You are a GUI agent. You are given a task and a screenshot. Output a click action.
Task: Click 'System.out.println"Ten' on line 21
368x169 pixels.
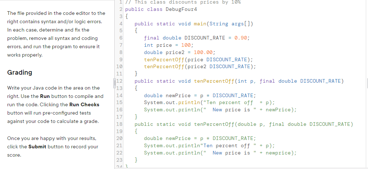178,146
